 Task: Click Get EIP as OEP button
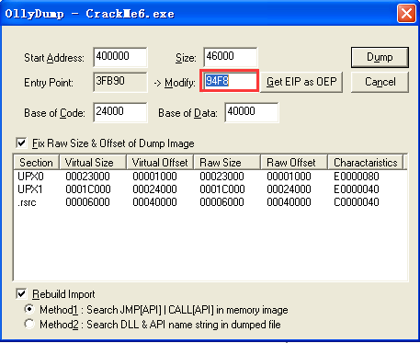301,82
